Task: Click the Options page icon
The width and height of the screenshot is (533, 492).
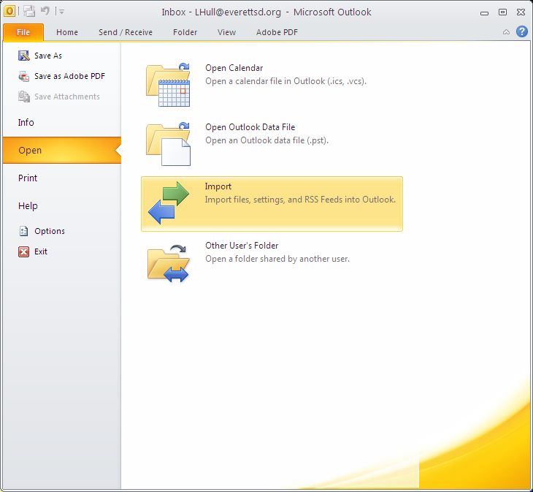Action: point(24,231)
